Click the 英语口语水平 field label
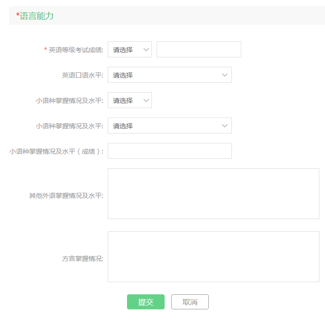 click(x=82, y=75)
